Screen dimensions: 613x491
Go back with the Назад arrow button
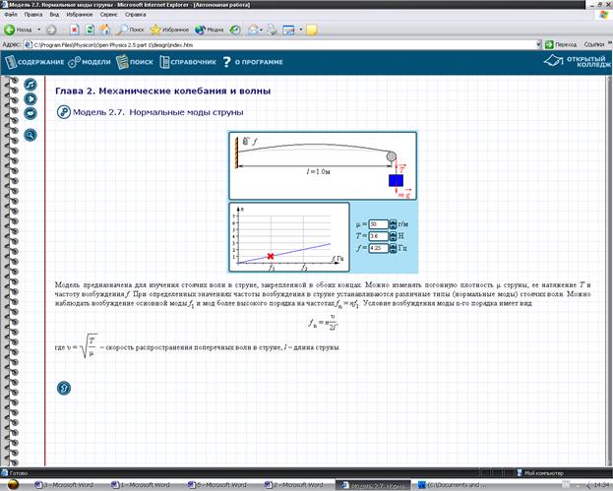(18, 30)
